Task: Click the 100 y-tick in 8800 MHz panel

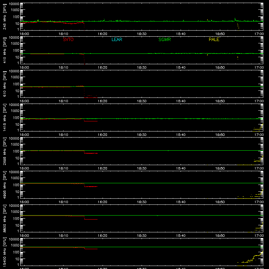Action: coord(16,219)
